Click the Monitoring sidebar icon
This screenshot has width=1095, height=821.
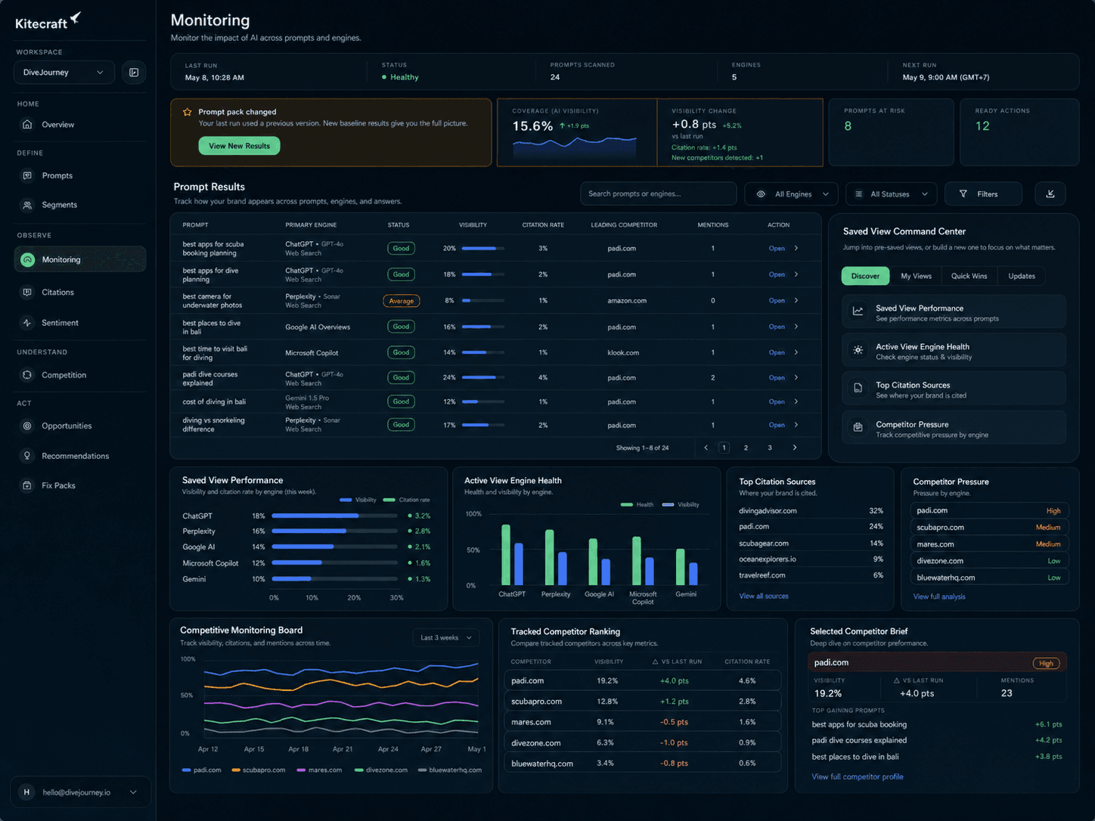(x=27, y=259)
